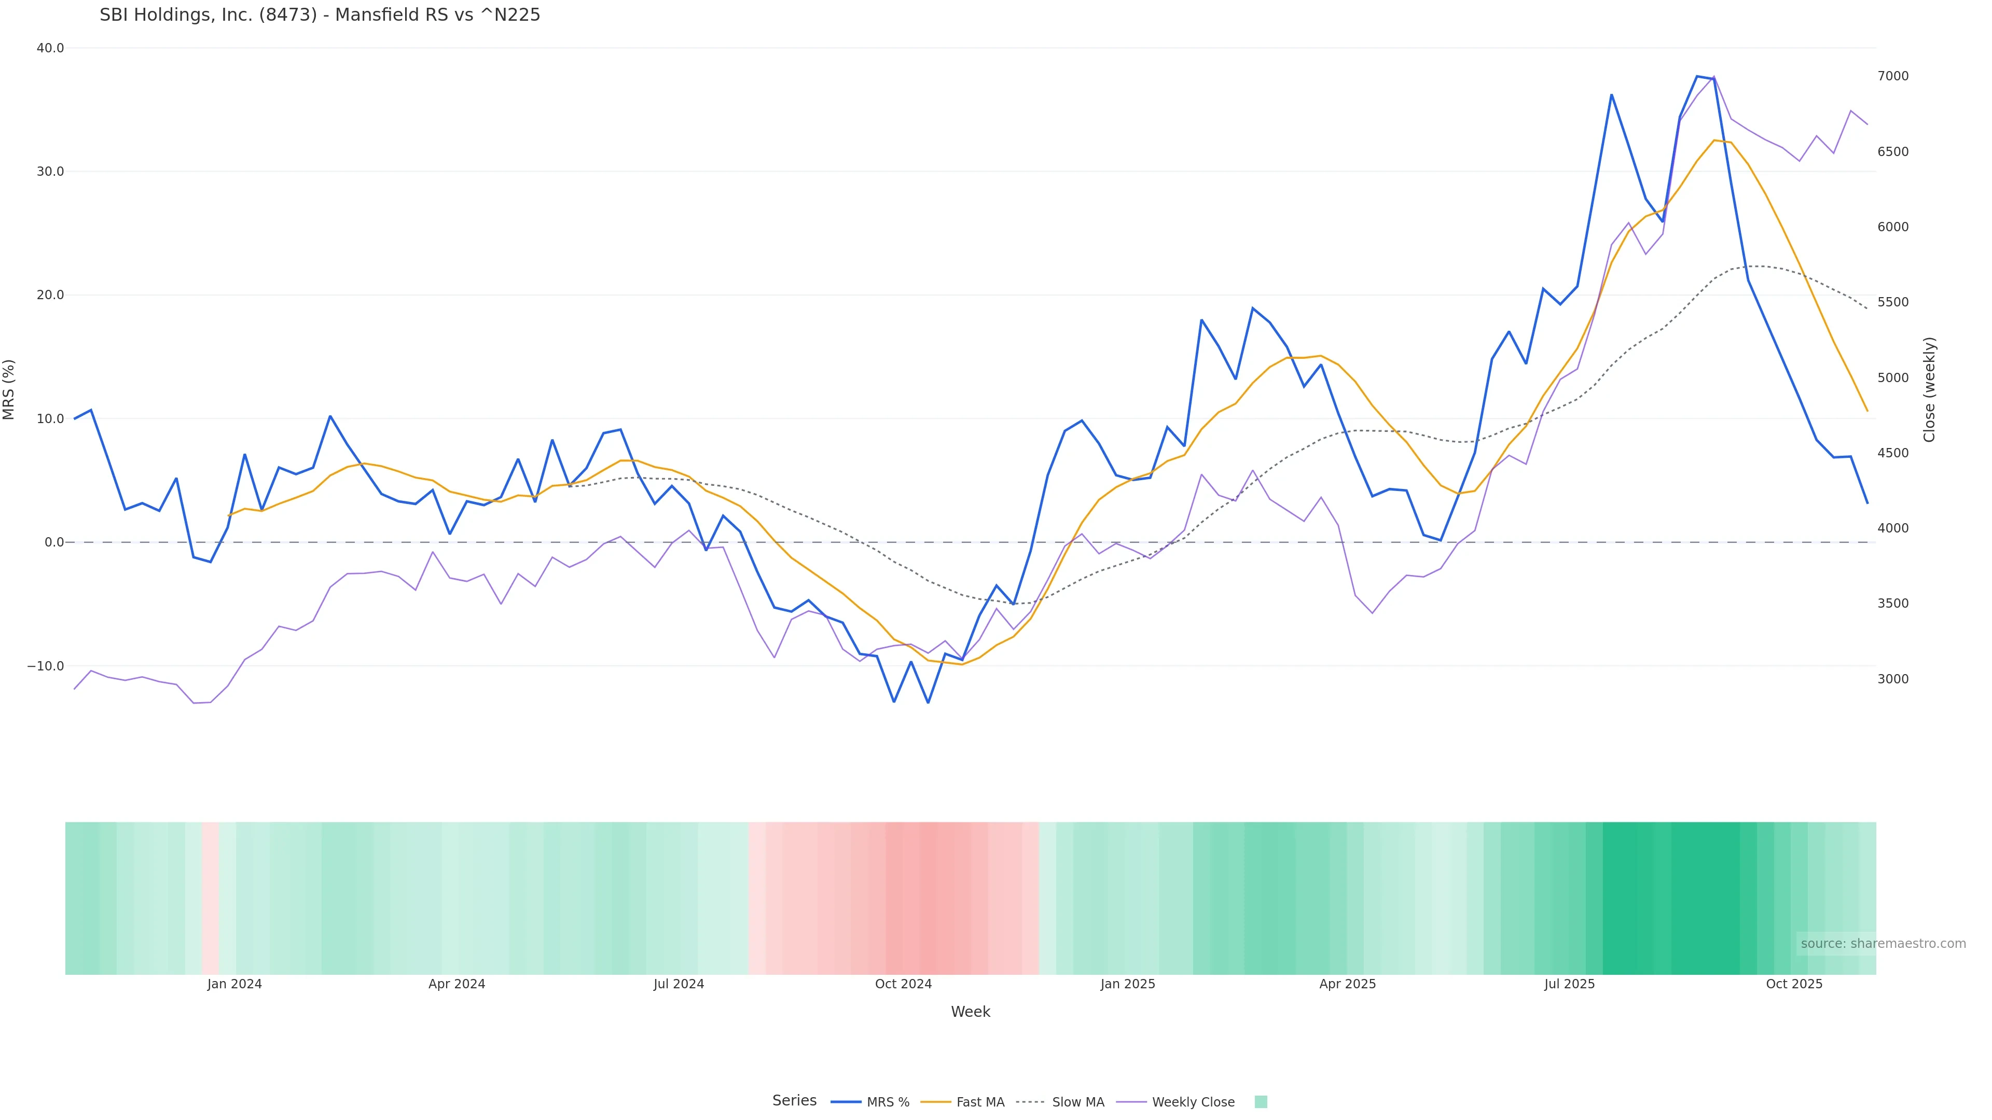Click the 'Series' legend title
The width and height of the screenshot is (1992, 1120).
[794, 1101]
